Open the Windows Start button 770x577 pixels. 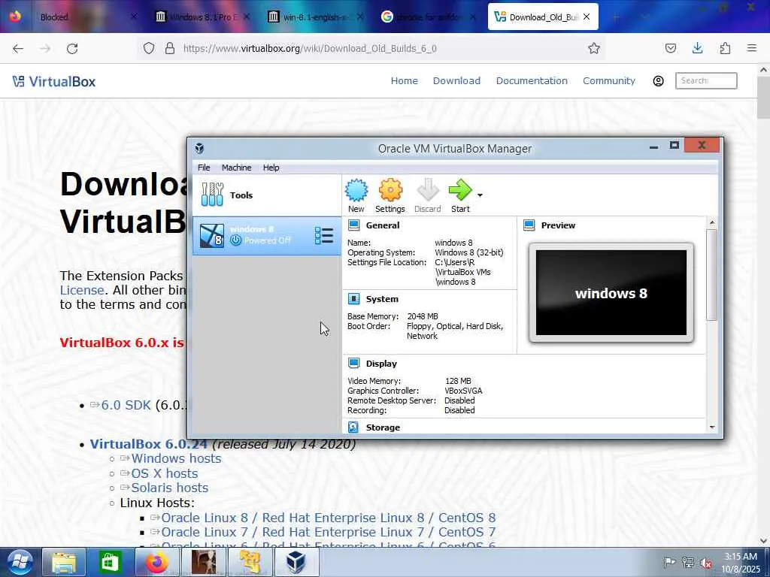click(20, 562)
